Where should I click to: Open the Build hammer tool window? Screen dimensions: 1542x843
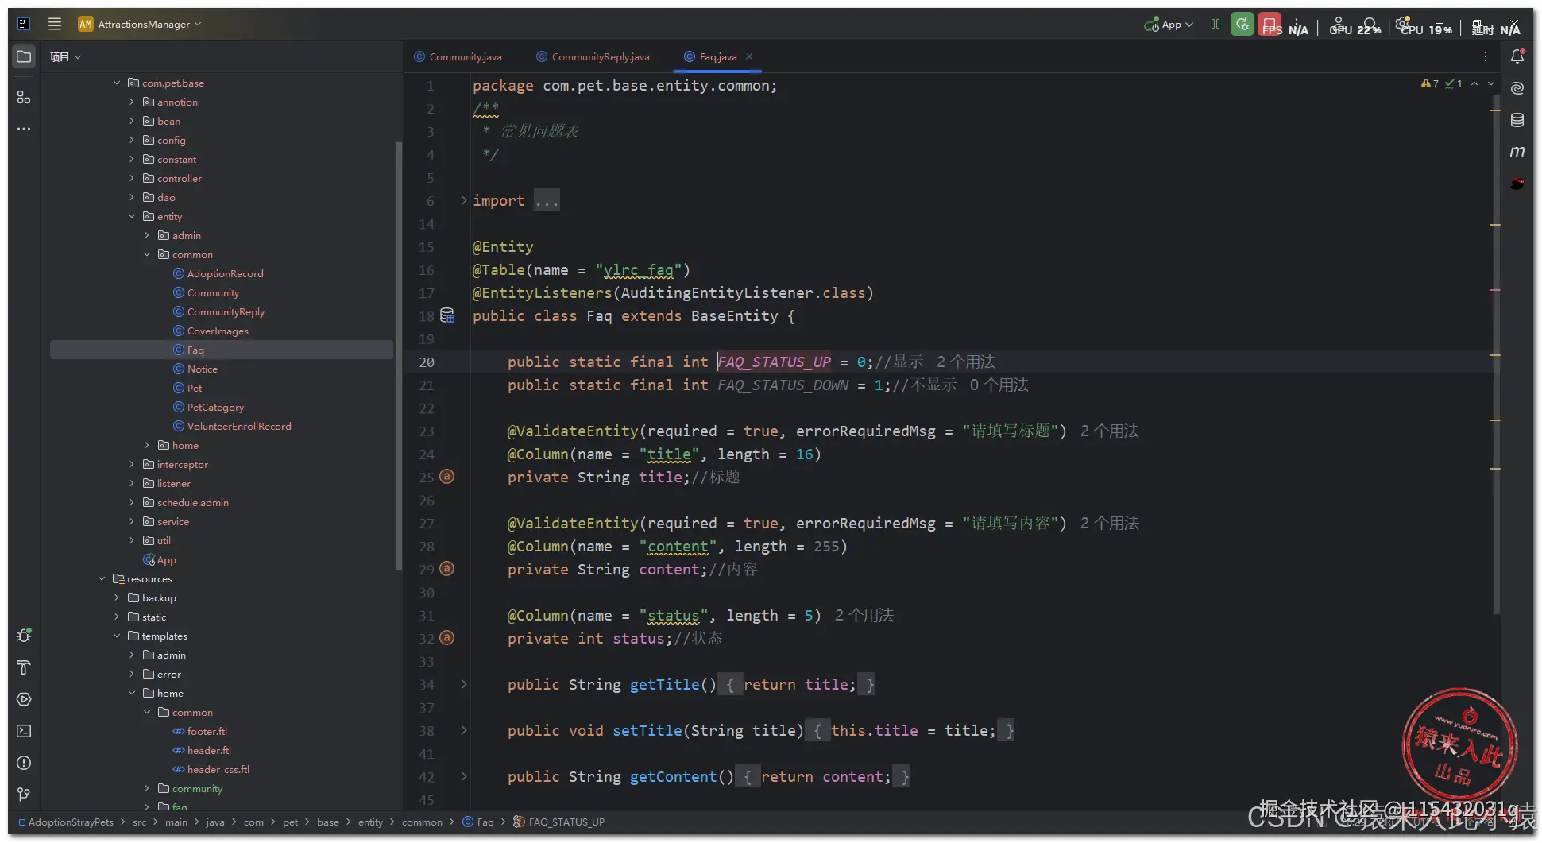24,667
